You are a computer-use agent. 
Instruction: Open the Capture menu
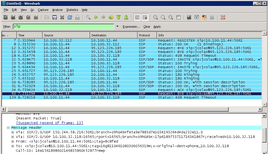pyautogui.click(x=43, y=10)
